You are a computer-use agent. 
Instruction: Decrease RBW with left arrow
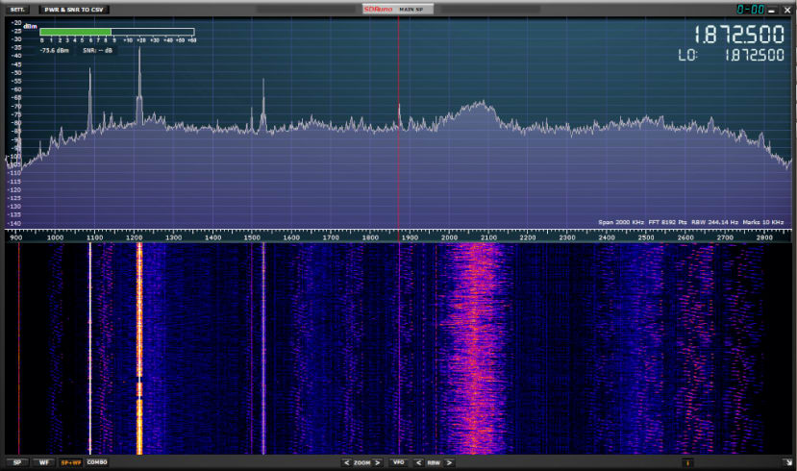418,463
